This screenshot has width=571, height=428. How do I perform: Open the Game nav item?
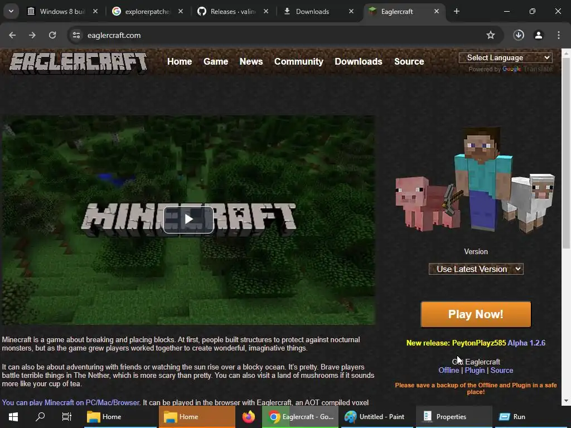coord(216,61)
